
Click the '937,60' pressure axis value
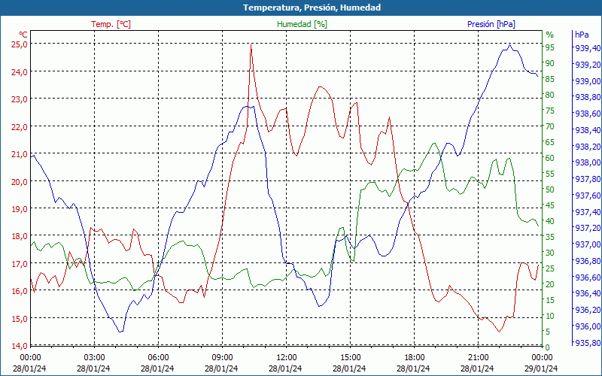pyautogui.click(x=588, y=196)
